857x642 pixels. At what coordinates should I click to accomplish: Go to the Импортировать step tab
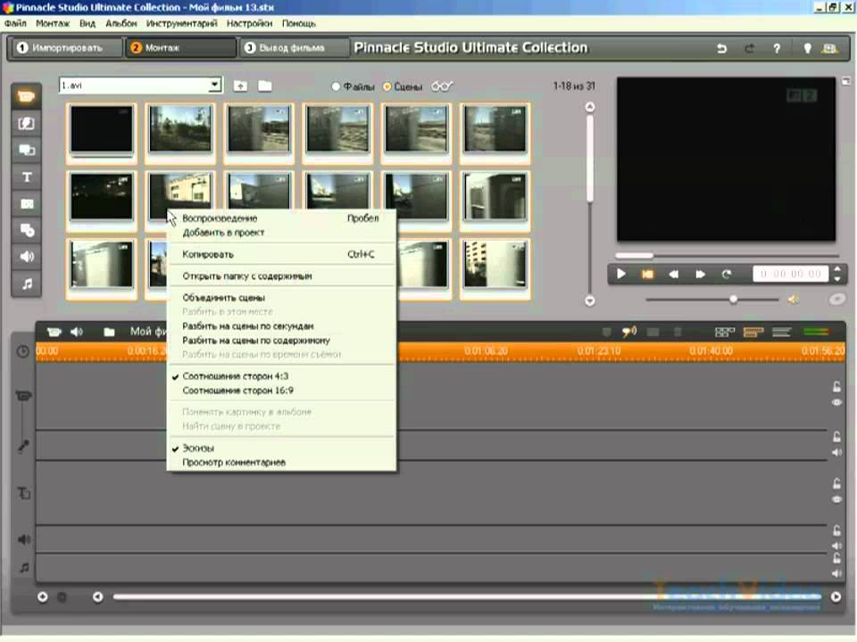(x=67, y=48)
